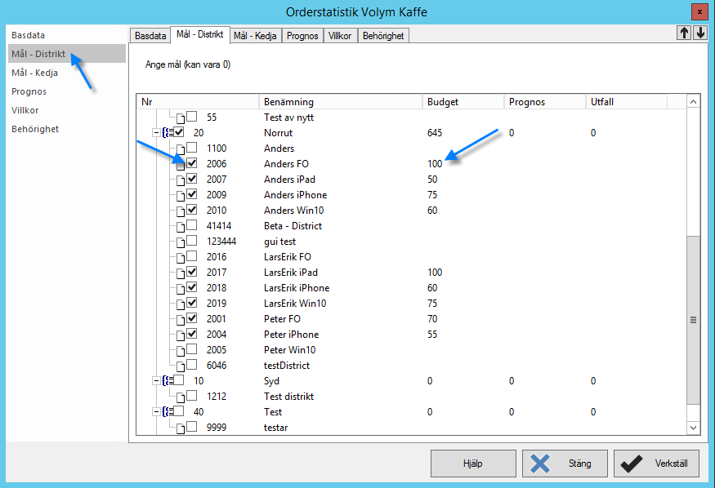715x488 pixels.
Task: Click the budget value 50 for Anders iPad
Action: 432,180
